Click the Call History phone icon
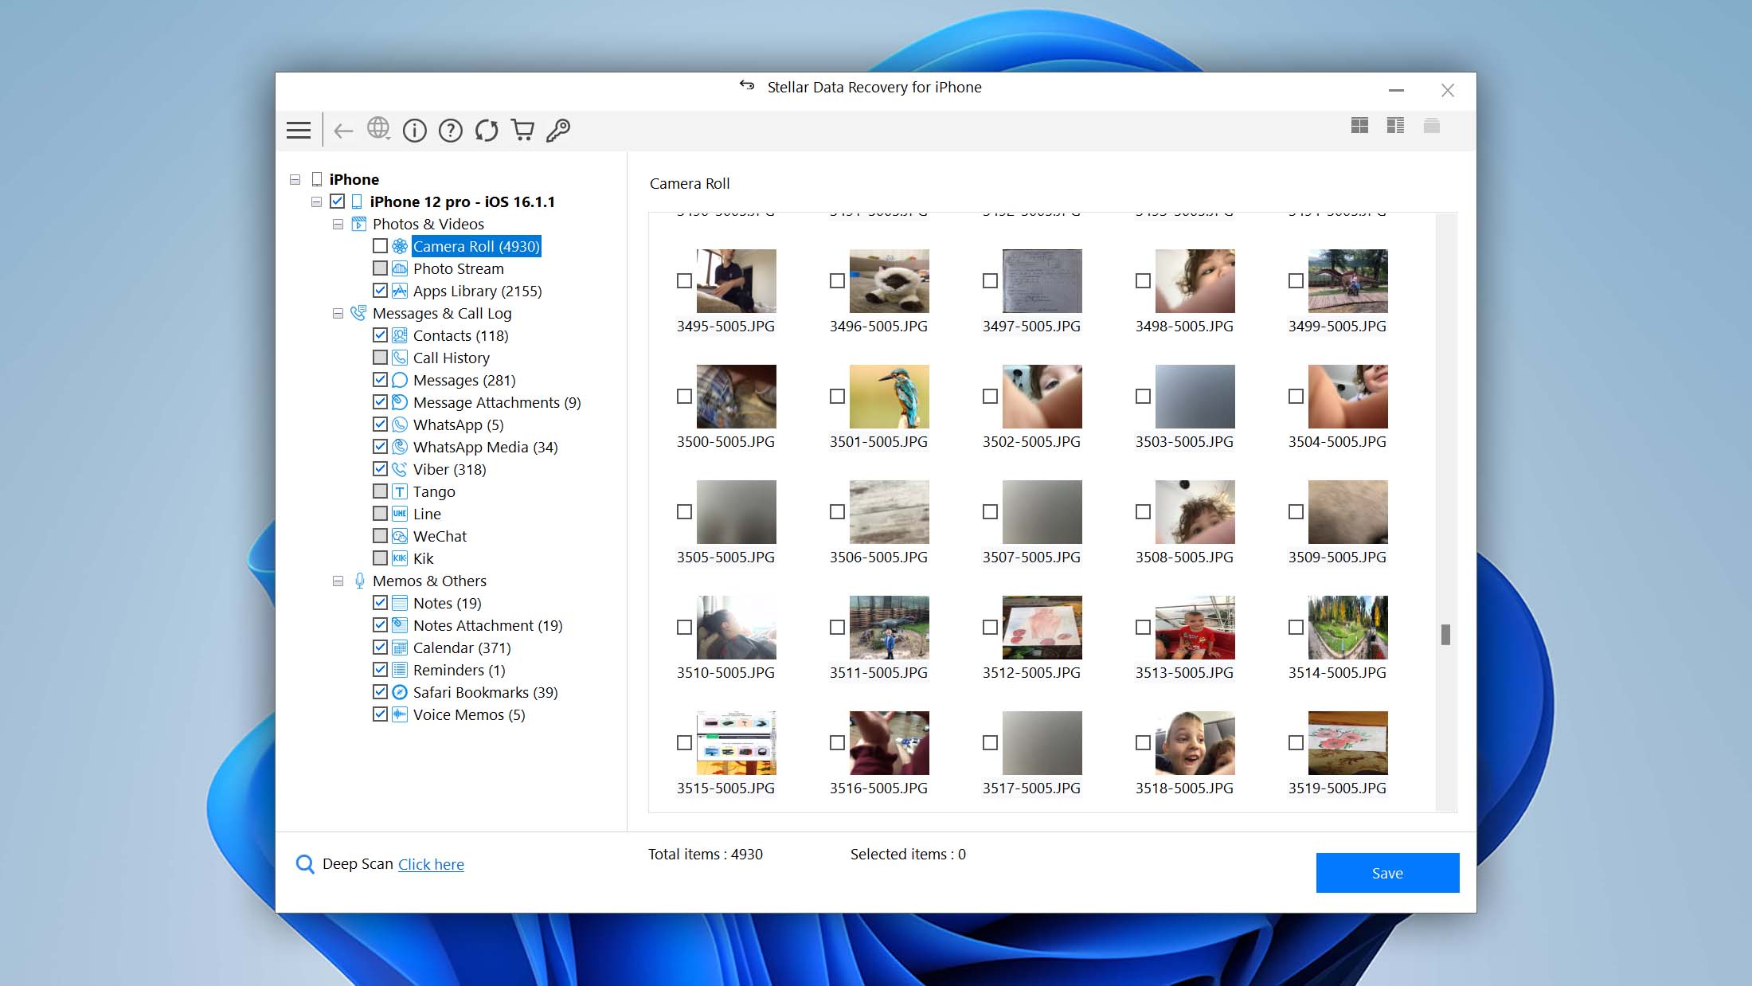Screen dimensions: 1752x986 (400, 358)
